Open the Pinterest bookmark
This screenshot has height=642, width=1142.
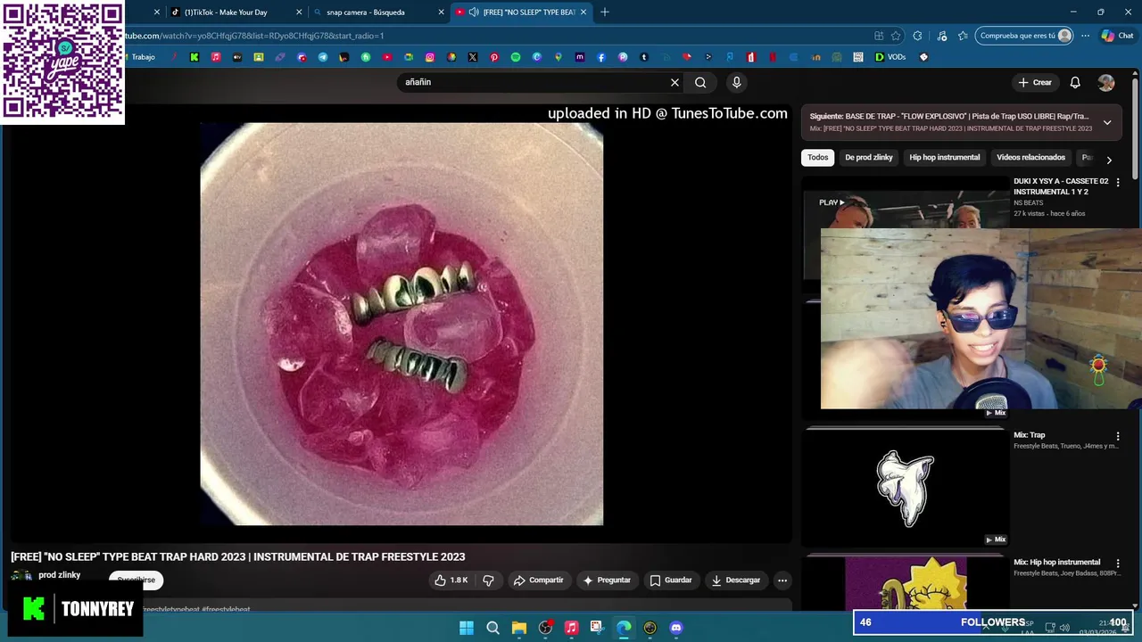click(494, 57)
